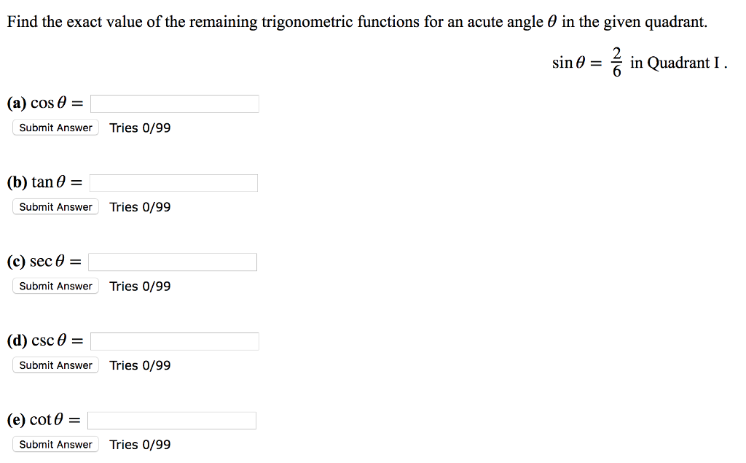Click the Tries 0/99 counter for part (c)
Image resolution: width=746 pixels, height=463 pixels.
click(140, 286)
